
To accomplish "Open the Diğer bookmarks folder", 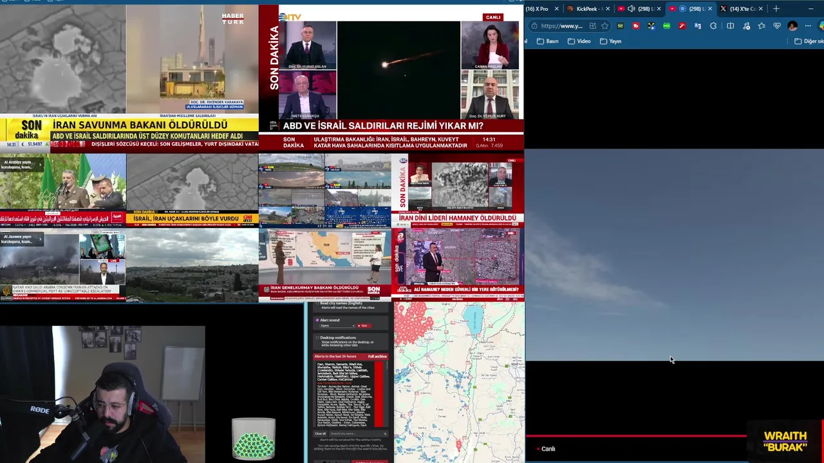I will click(x=809, y=41).
